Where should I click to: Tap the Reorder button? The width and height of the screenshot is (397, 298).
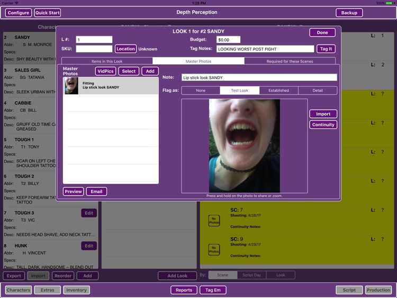(63, 276)
